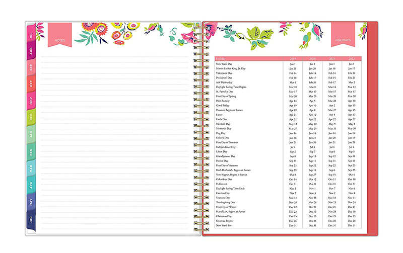Select the 2022 column header

(x=351, y=59)
